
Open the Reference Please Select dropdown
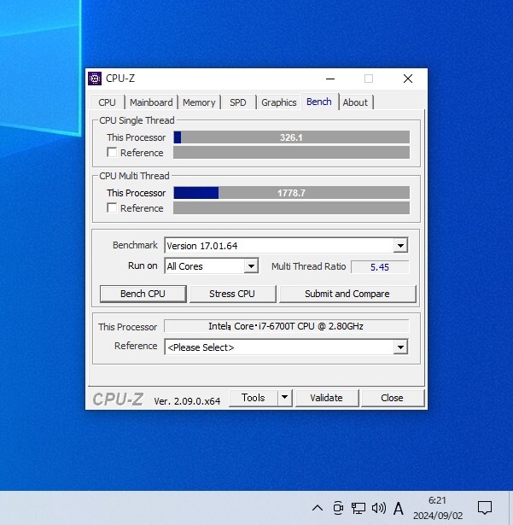pyautogui.click(x=400, y=347)
